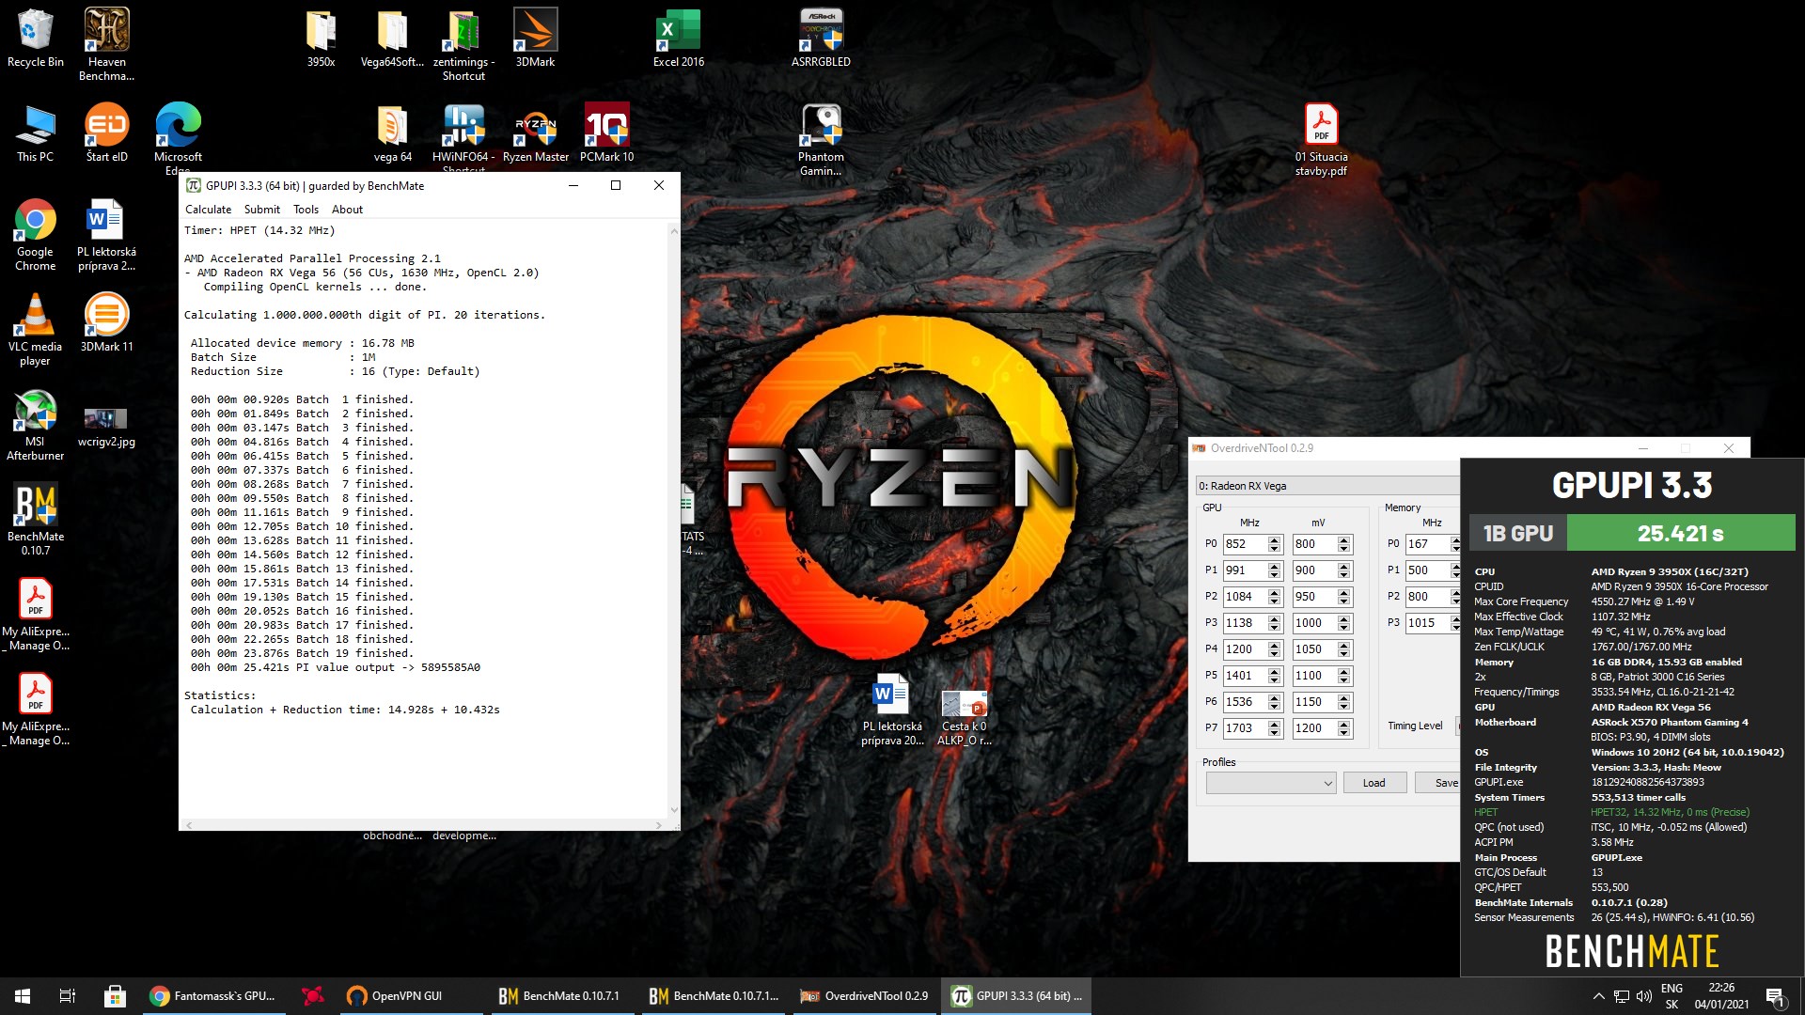This screenshot has width=1805, height=1015.
Task: Click GPU P0 MHz field showing 852
Action: tap(1244, 544)
